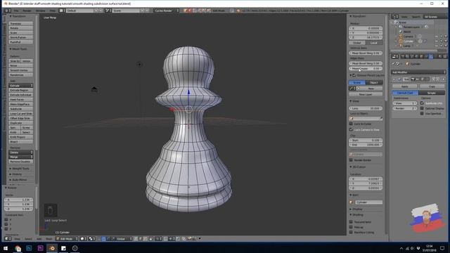Select the Cylinder object in outliner

click(408, 41)
